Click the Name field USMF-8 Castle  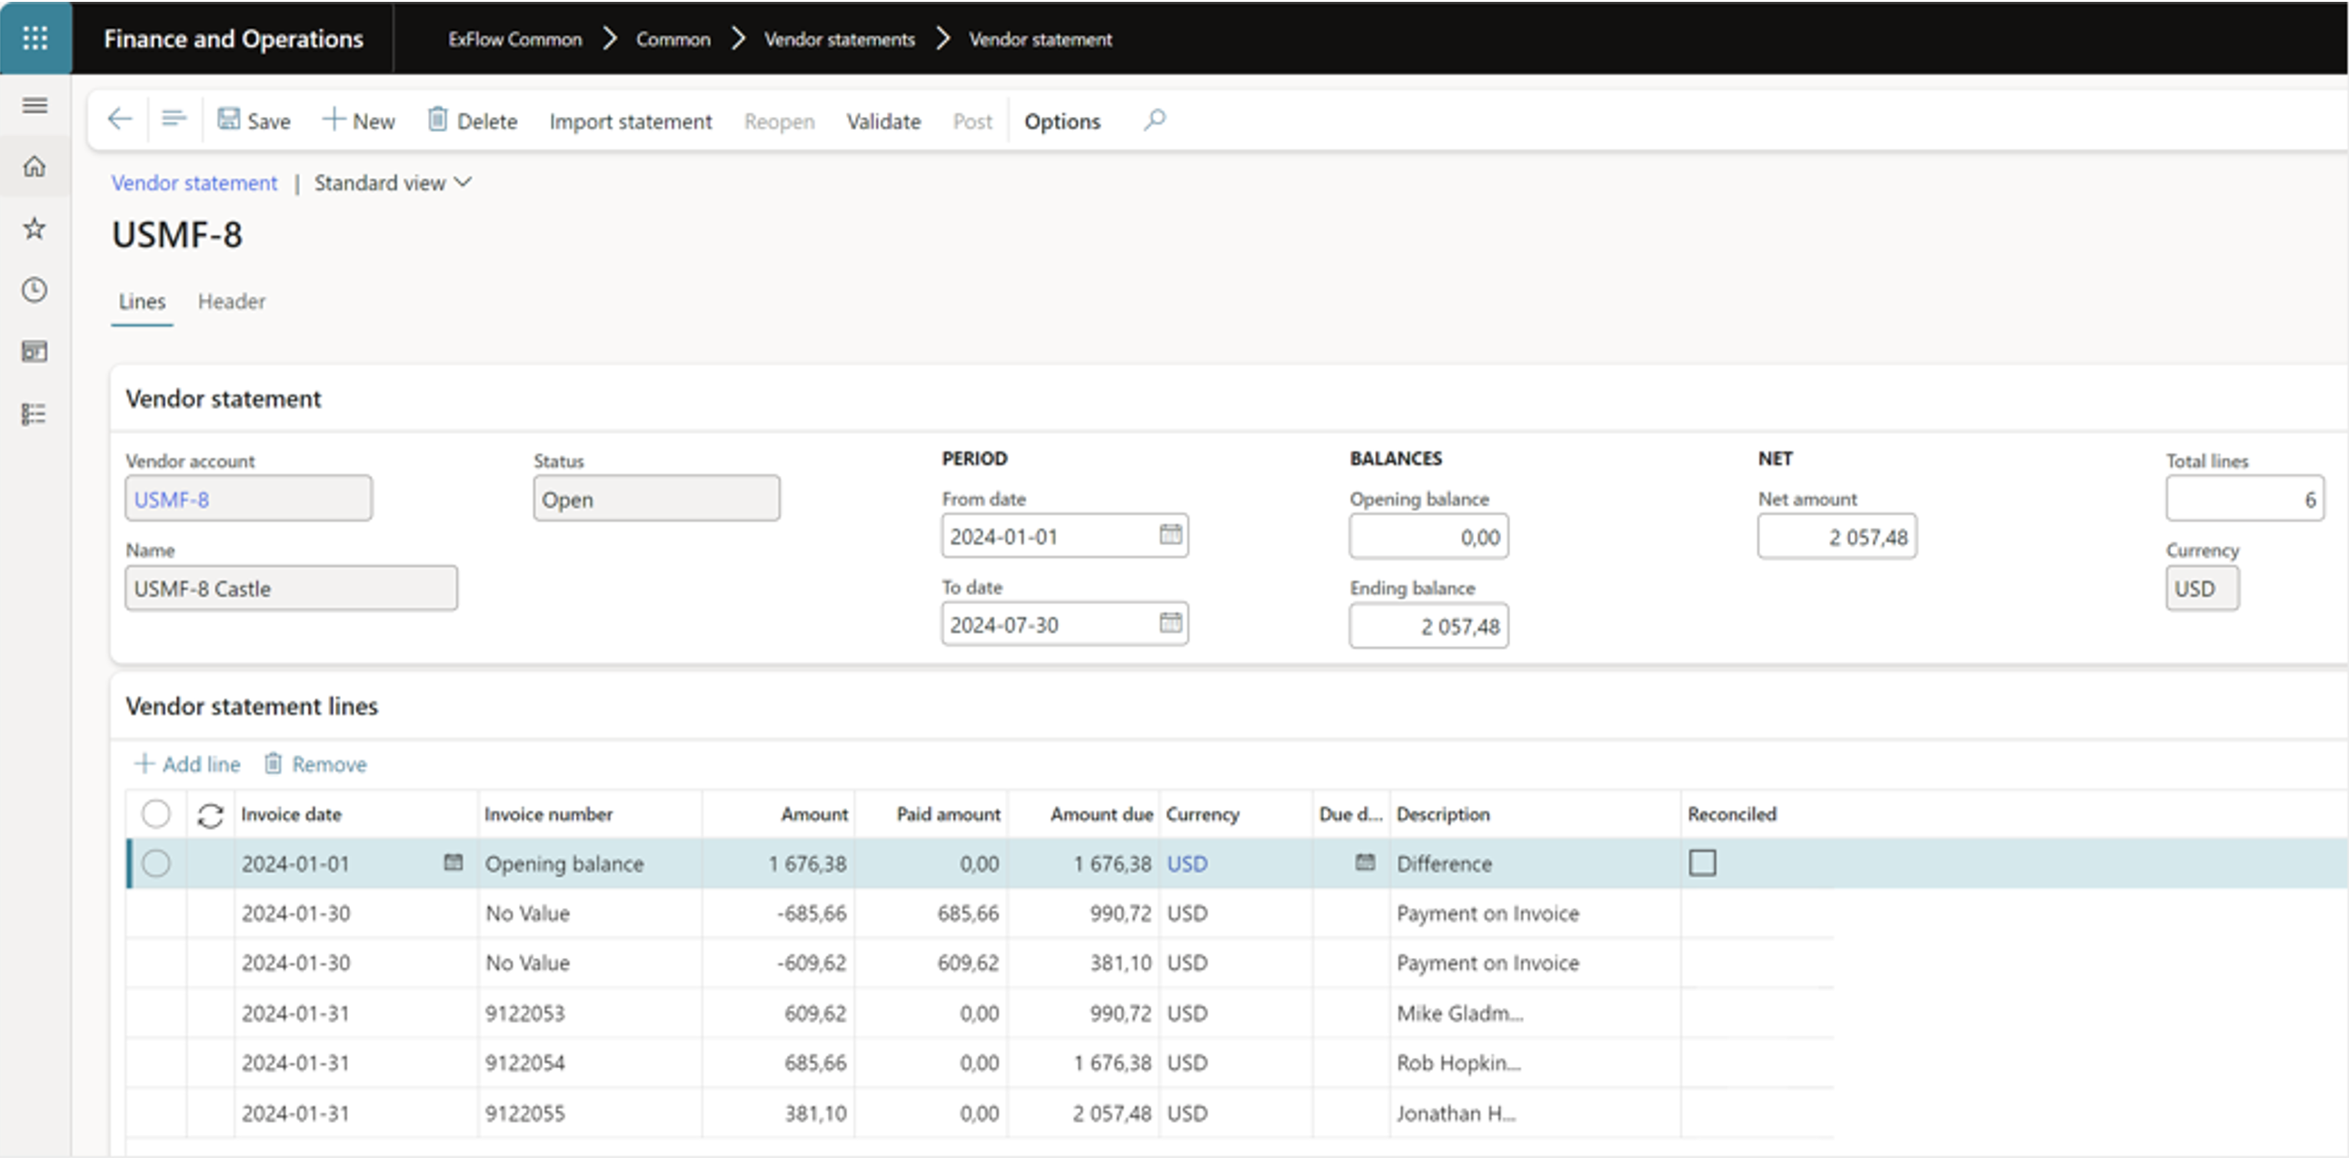[x=291, y=589]
